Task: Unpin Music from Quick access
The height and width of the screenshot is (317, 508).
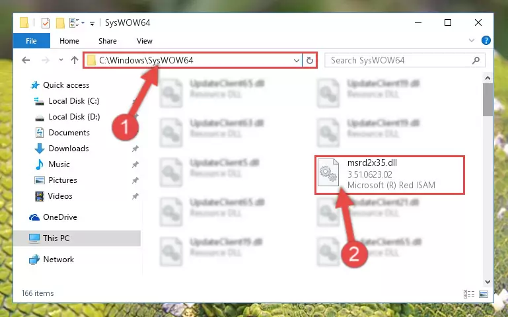Action: pos(135,164)
